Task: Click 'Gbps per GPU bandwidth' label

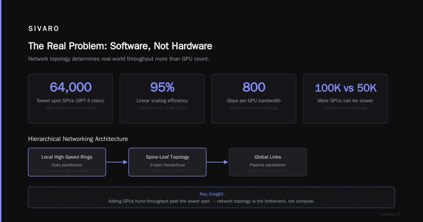Action: coord(254,101)
